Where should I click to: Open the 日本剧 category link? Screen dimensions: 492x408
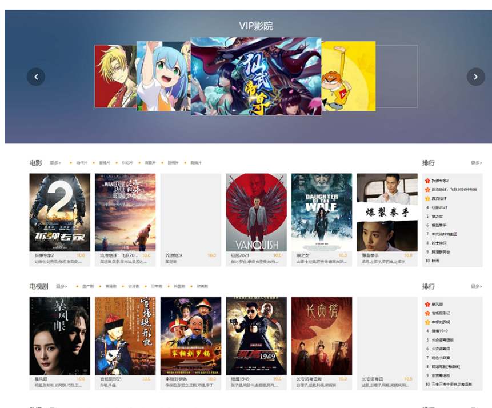click(157, 286)
